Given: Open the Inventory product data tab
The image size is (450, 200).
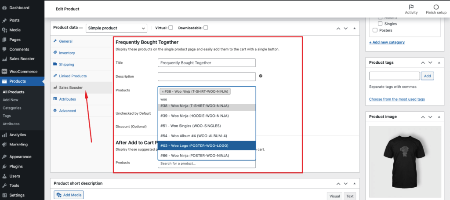Looking at the screenshot, I should pyautogui.click(x=81, y=53).
